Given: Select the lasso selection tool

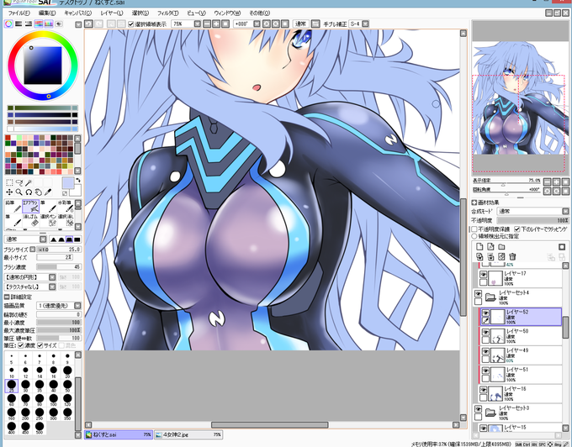Looking at the screenshot, I should 19,182.
